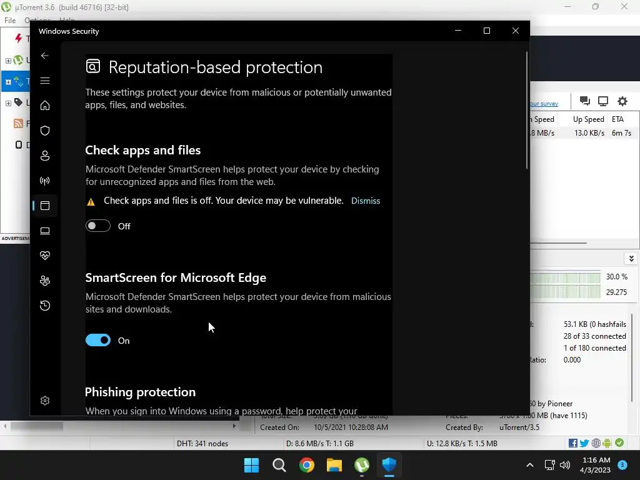Viewport: 640px width, 480px height.
Task: Open Family options icon
Action: click(x=45, y=281)
